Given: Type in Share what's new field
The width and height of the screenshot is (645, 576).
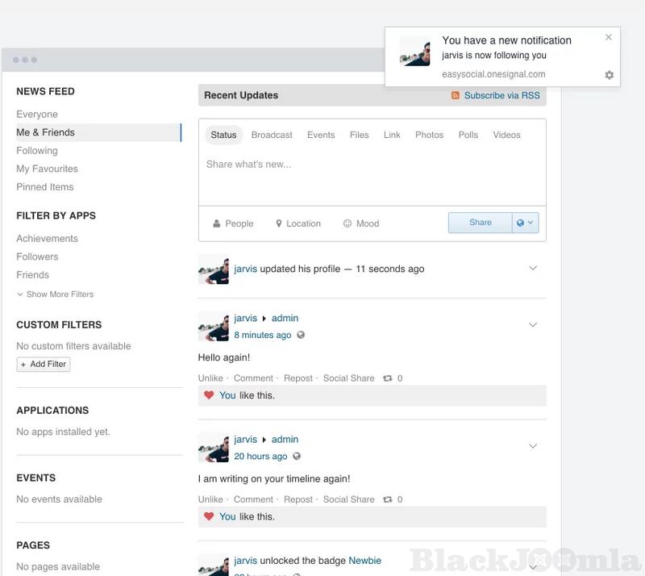Looking at the screenshot, I should pyautogui.click(x=371, y=165).
